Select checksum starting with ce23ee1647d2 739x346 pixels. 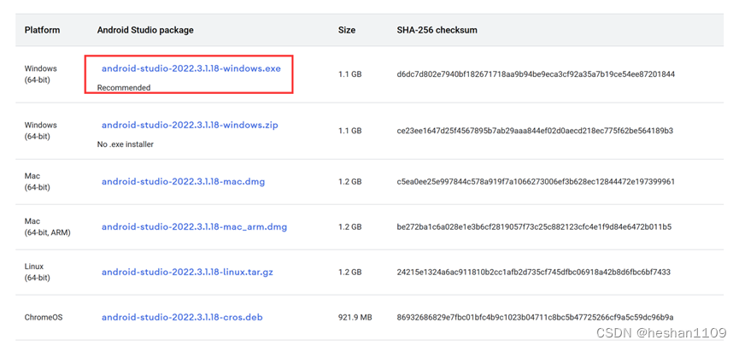(x=535, y=131)
